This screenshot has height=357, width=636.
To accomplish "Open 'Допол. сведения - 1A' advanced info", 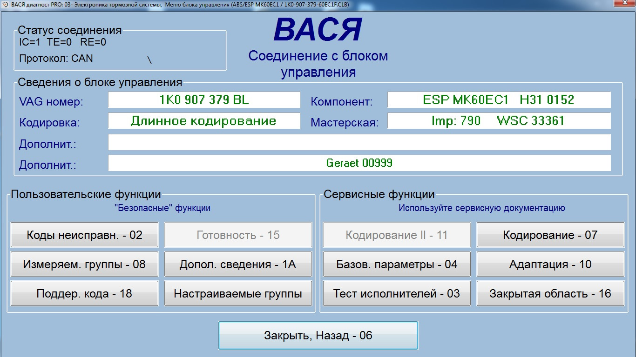I will click(x=238, y=264).
